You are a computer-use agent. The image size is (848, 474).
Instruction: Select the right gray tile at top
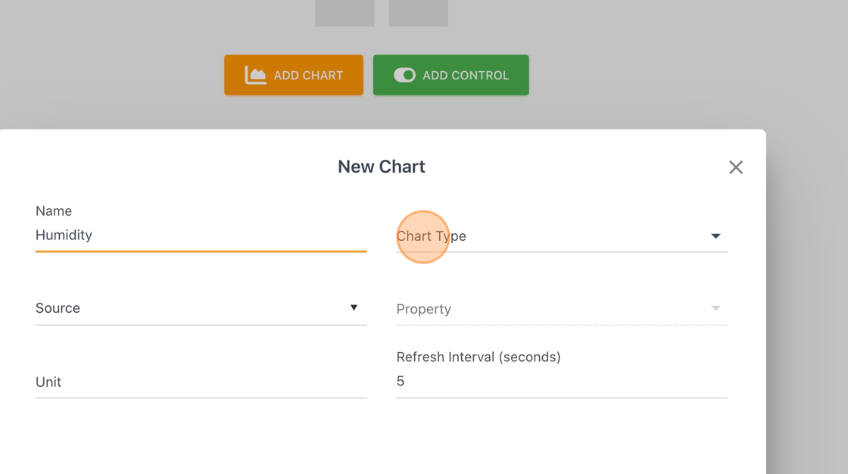tap(419, 13)
